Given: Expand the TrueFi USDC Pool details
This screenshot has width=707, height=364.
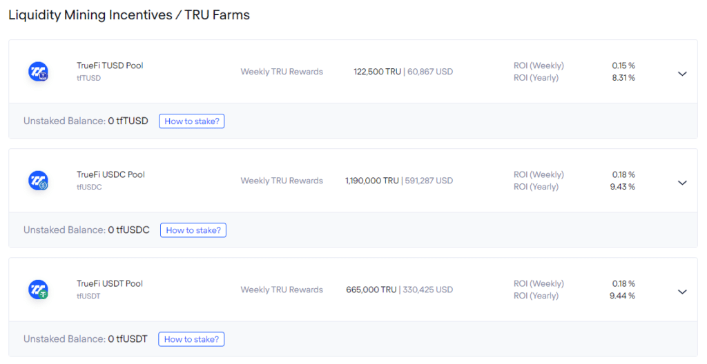Looking at the screenshot, I should pos(682,183).
